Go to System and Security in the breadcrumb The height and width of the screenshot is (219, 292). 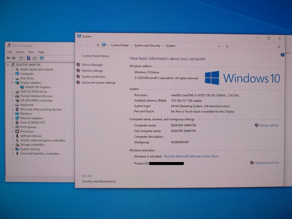(147, 45)
